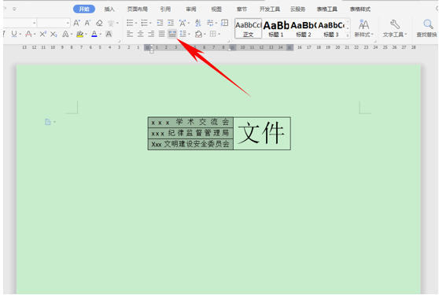Click the Increase Font Size icon

tap(76, 23)
